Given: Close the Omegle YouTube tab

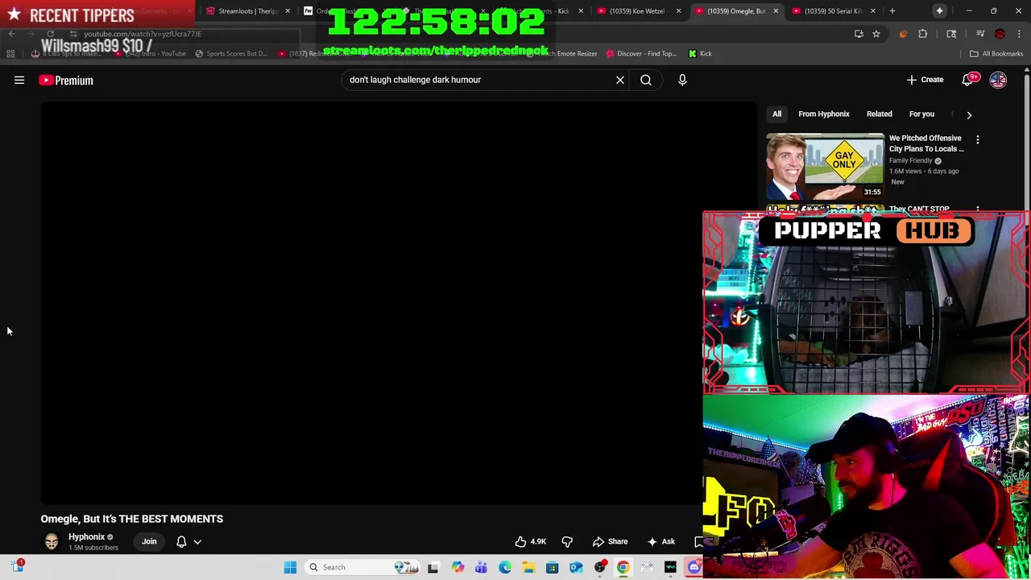Looking at the screenshot, I should pyautogui.click(x=776, y=11).
